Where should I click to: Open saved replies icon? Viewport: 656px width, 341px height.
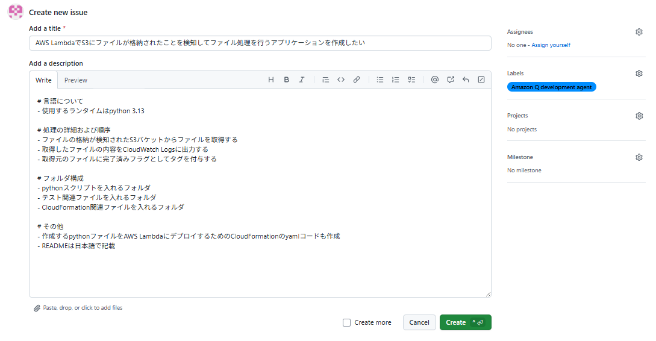pos(466,80)
